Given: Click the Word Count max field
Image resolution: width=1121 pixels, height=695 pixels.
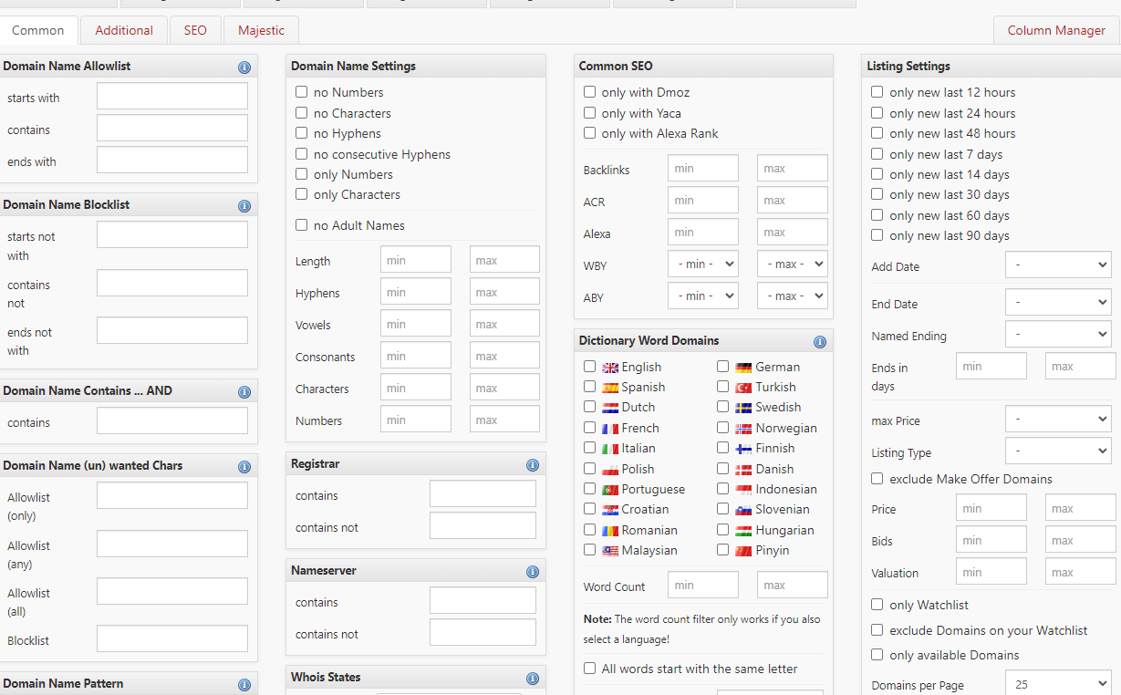Looking at the screenshot, I should tap(793, 586).
